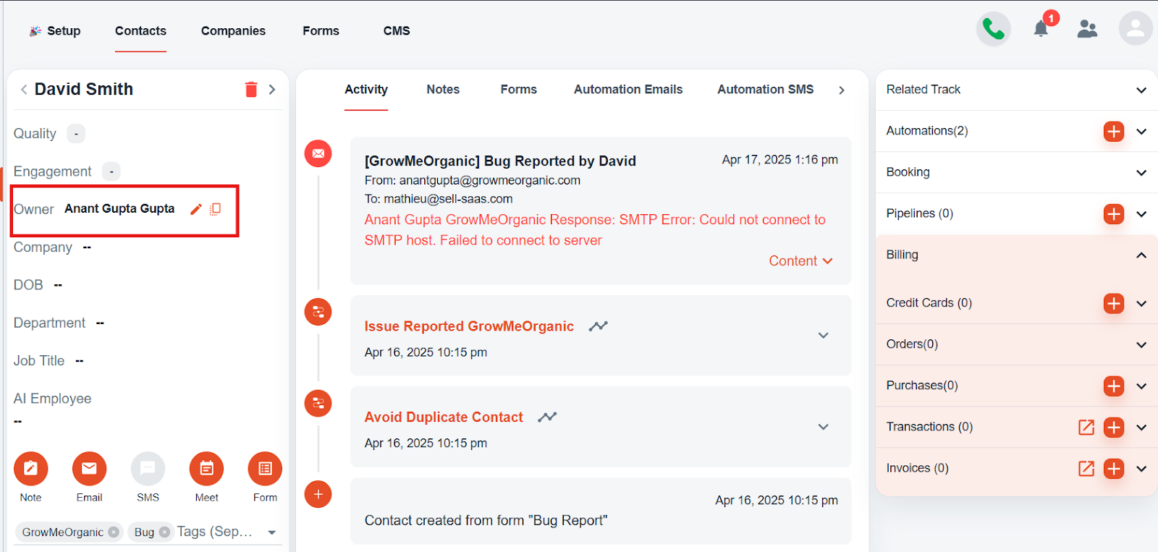Click the Tags input field
Image resolution: width=1158 pixels, height=552 pixels.
[x=216, y=532]
